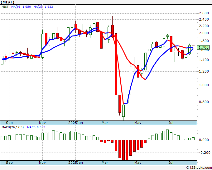Click the 0.800 price axis label
The width and height of the screenshot is (212, 170).
[x=204, y=102]
